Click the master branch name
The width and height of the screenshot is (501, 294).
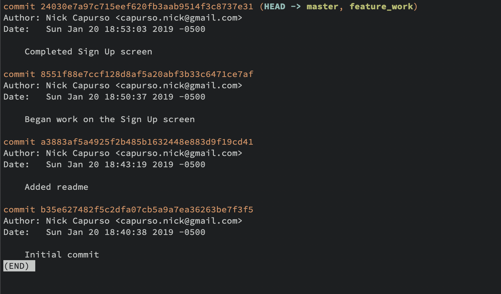click(x=322, y=7)
